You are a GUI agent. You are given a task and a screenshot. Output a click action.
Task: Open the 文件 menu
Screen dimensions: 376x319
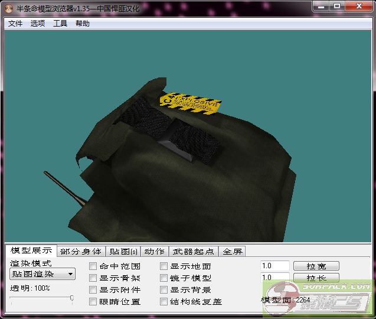pos(15,24)
